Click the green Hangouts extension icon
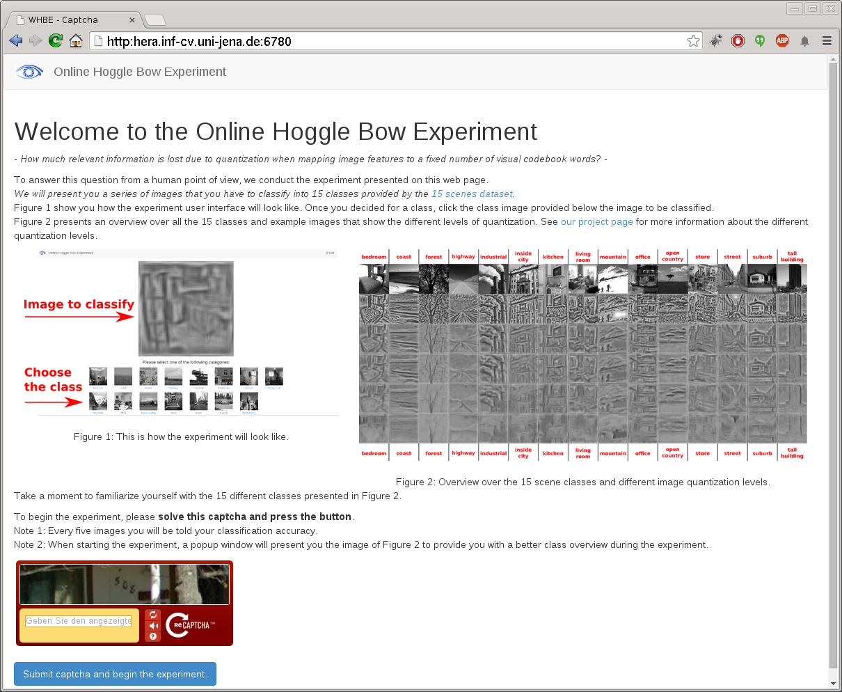Viewport: 842px width, 692px height. pyautogui.click(x=760, y=41)
